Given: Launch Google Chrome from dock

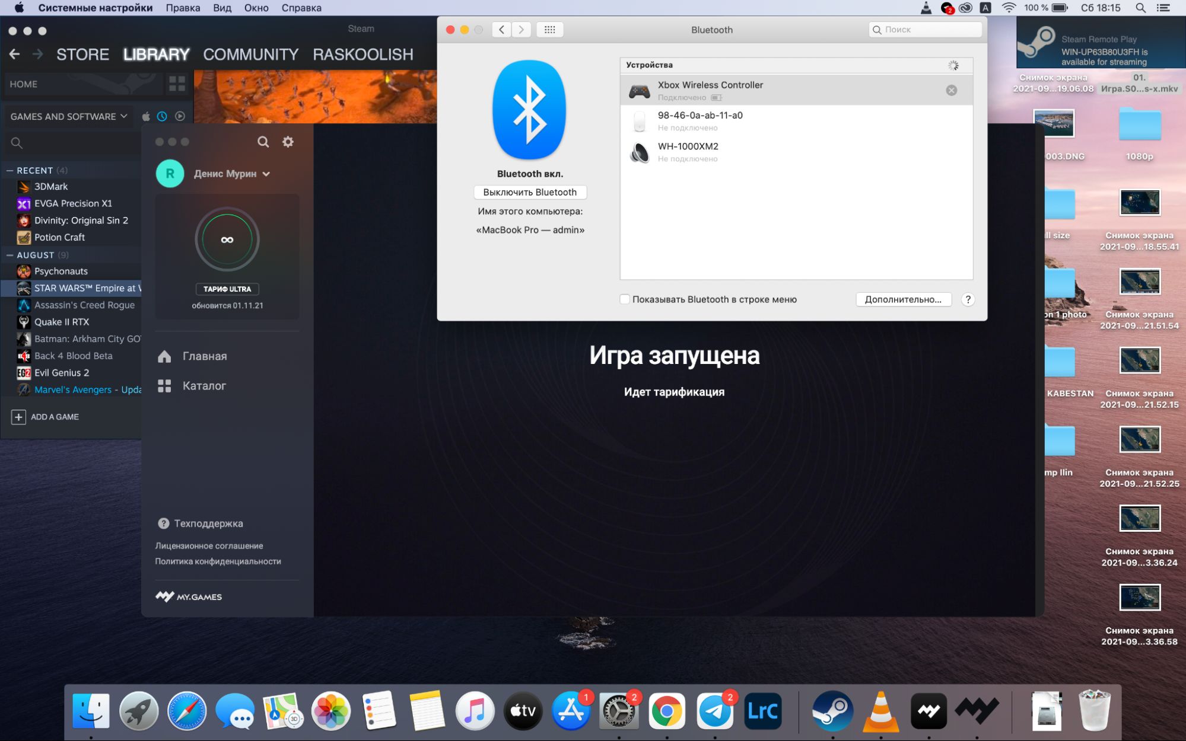Looking at the screenshot, I should tap(667, 711).
